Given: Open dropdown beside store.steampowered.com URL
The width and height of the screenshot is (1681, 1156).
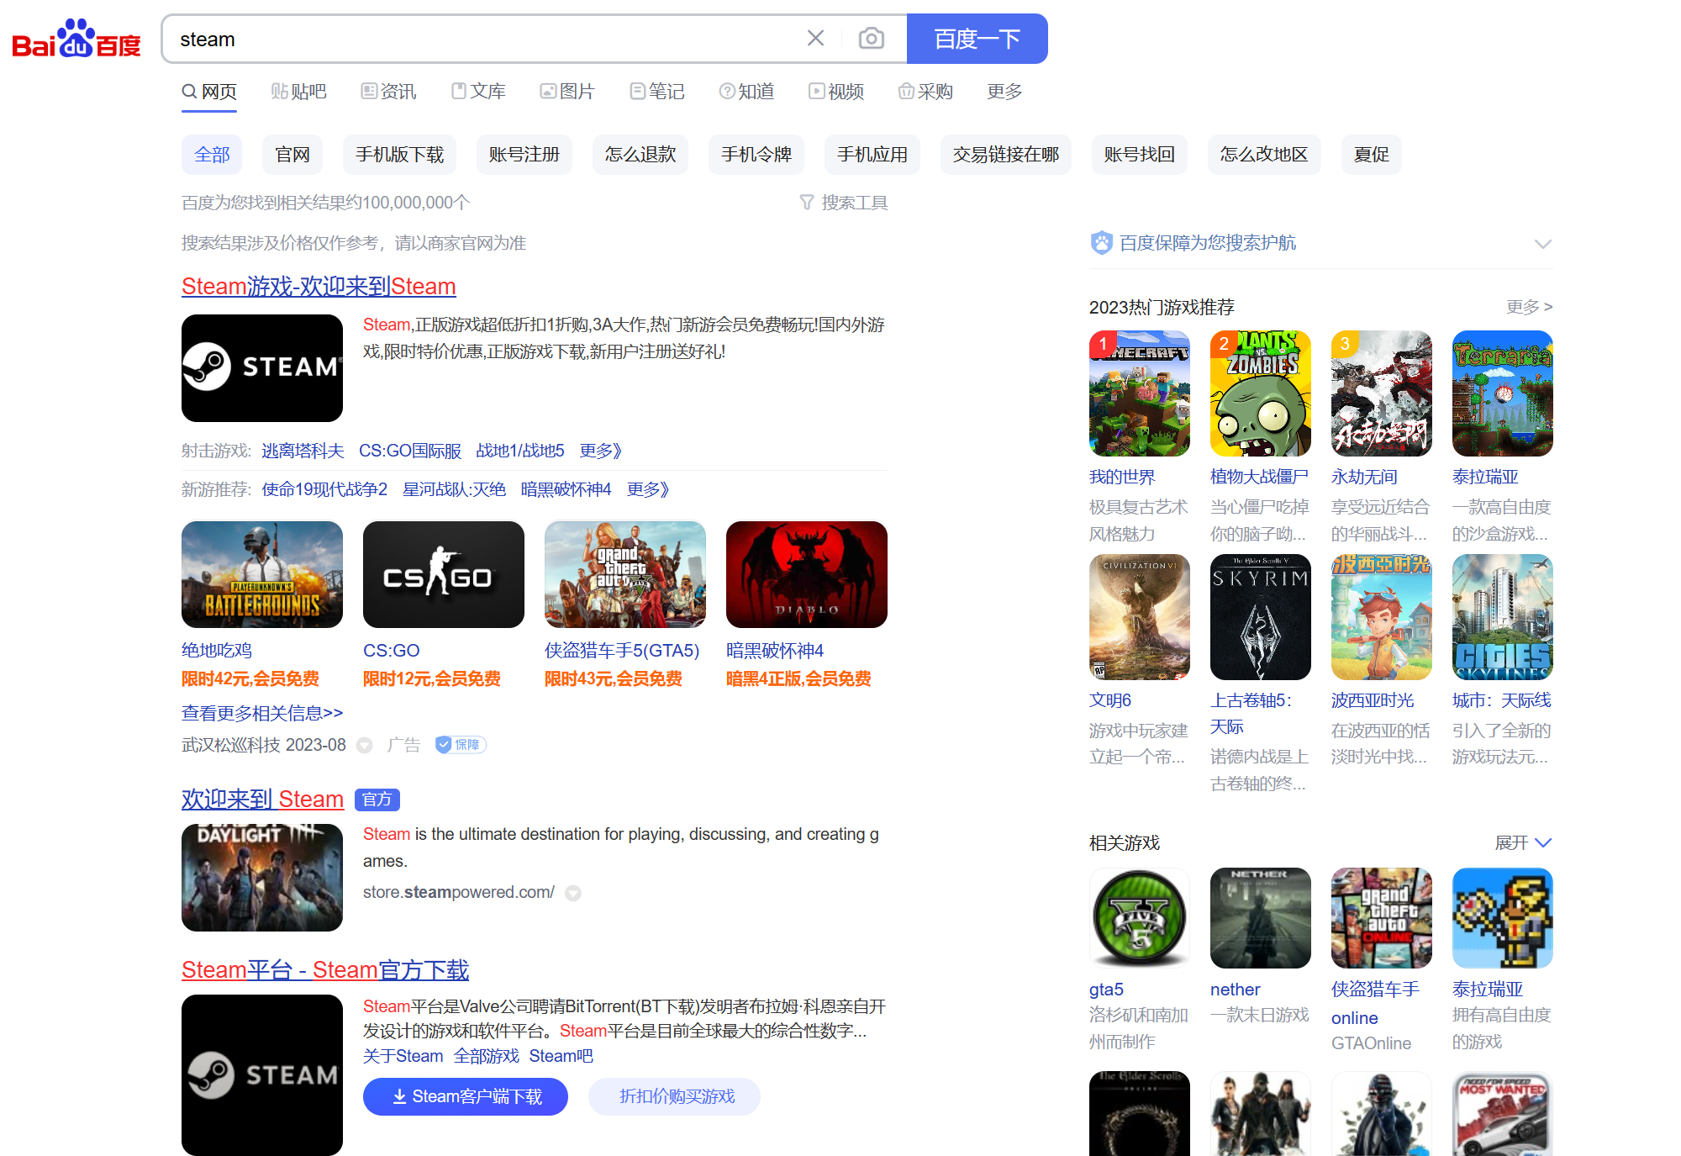Looking at the screenshot, I should pos(573,893).
